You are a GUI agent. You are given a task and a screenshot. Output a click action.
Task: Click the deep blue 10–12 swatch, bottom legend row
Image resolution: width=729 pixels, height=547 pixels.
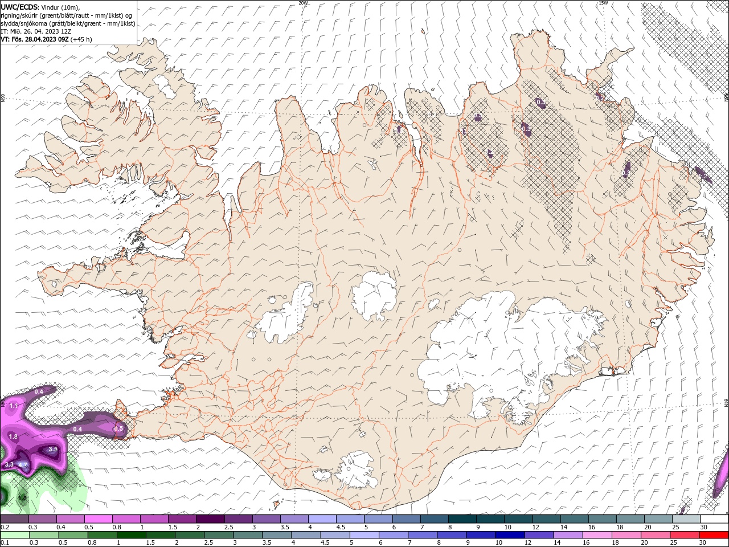point(510,535)
